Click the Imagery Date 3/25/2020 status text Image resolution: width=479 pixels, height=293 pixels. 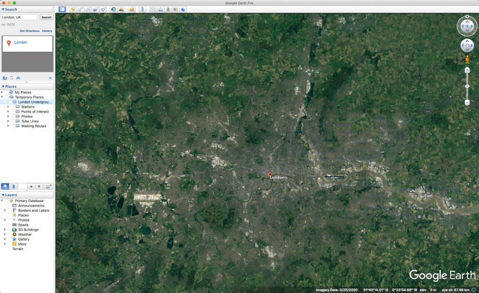click(337, 290)
